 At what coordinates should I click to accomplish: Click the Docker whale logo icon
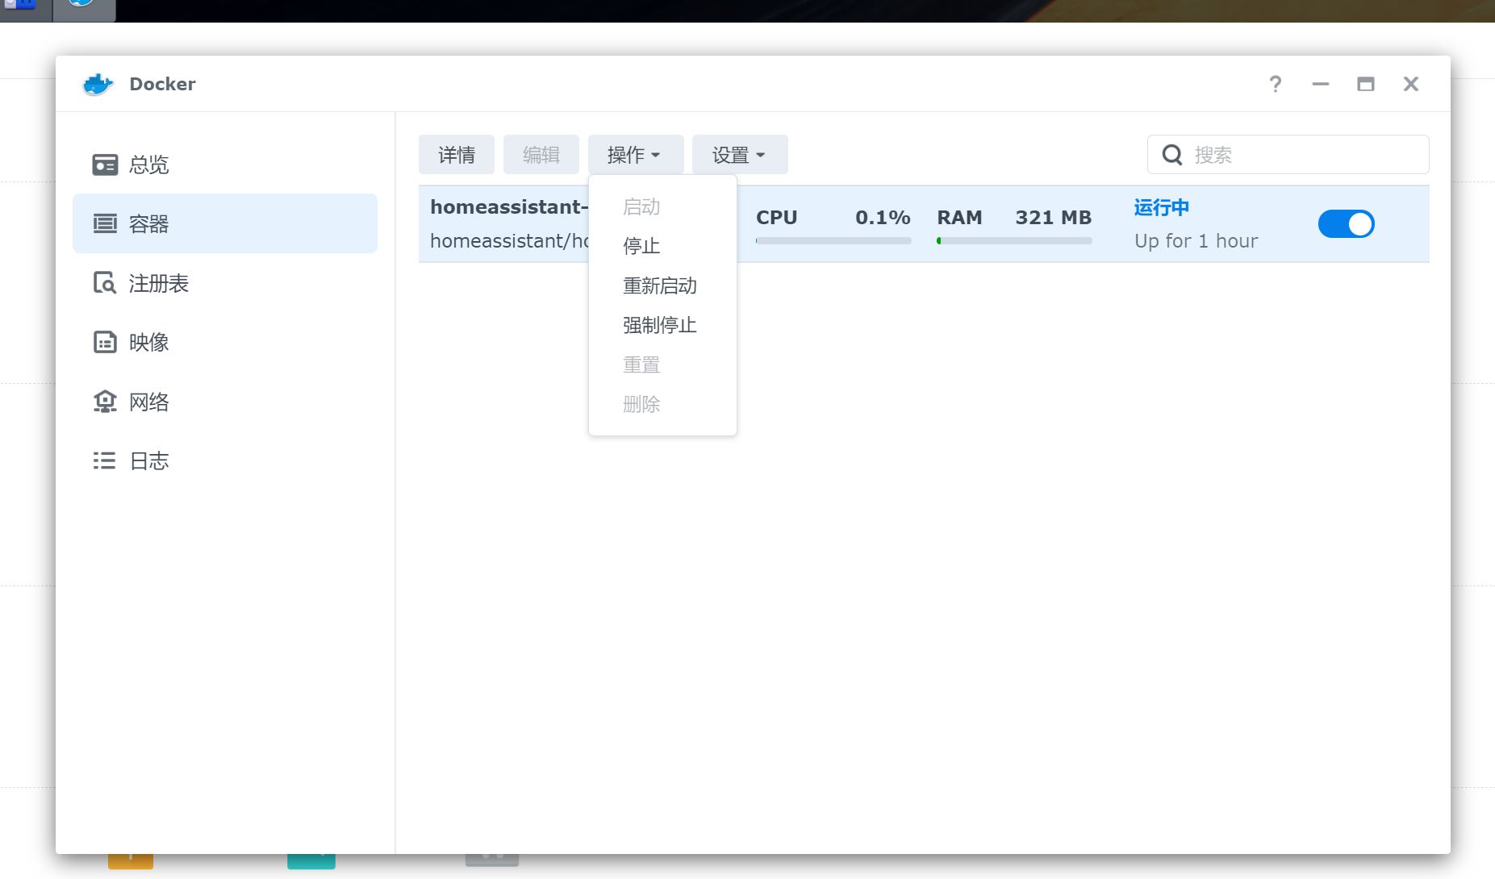click(x=98, y=84)
